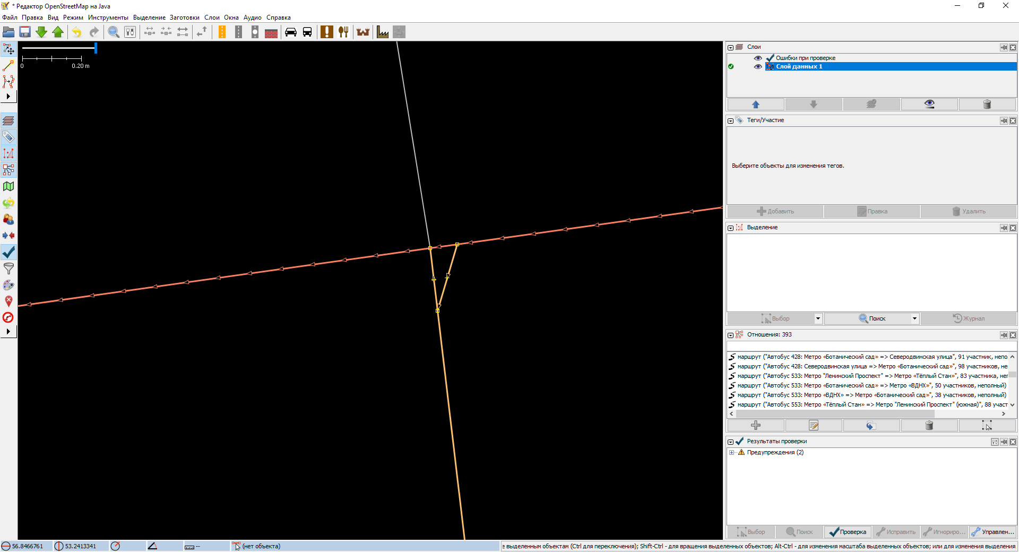
Task: Toggle the filter funnel panel icon
Action: pos(8,269)
